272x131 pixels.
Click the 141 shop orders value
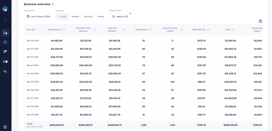point(143,82)
